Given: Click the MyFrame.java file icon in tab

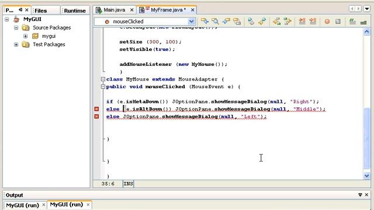Looking at the screenshot, I should point(142,10).
